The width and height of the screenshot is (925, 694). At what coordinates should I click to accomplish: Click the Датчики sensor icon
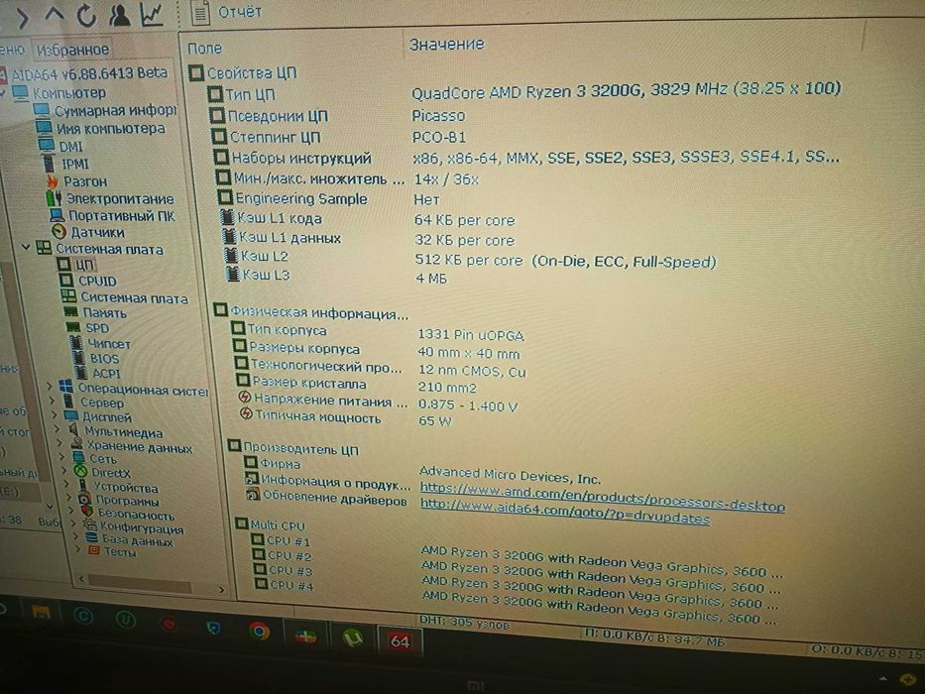pos(58,231)
